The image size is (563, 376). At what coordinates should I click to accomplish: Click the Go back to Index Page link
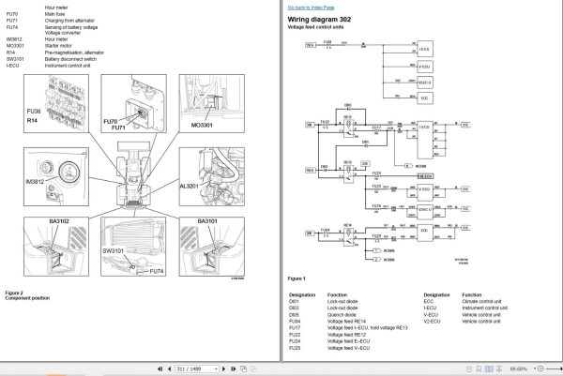[311, 8]
